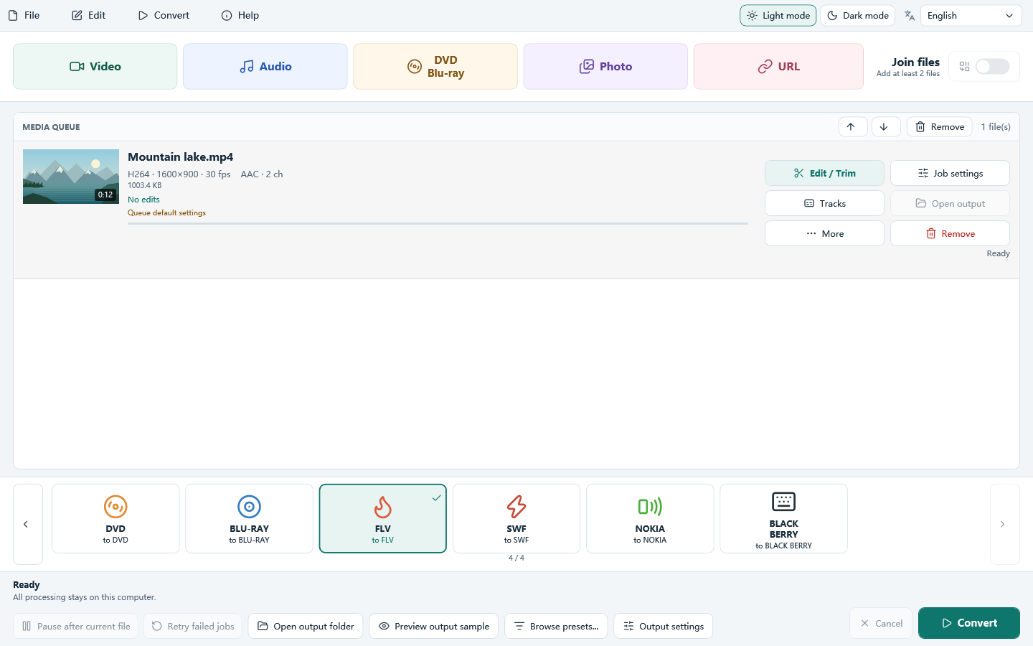
Task: Open the English language dropdown
Action: coord(971,16)
